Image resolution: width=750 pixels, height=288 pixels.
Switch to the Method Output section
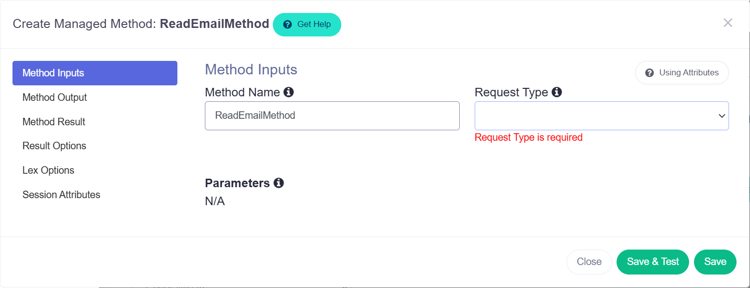(x=54, y=97)
